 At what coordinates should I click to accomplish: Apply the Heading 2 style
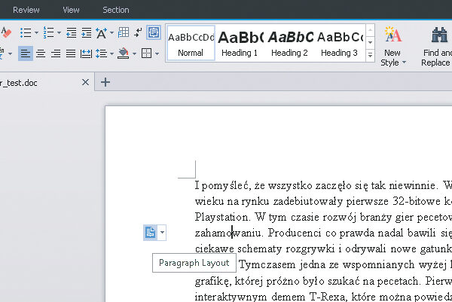tap(289, 42)
